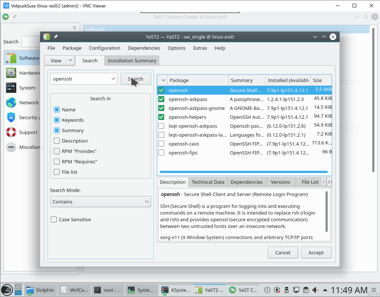Enable the File list checkbox
The height and width of the screenshot is (297, 380).
click(57, 172)
